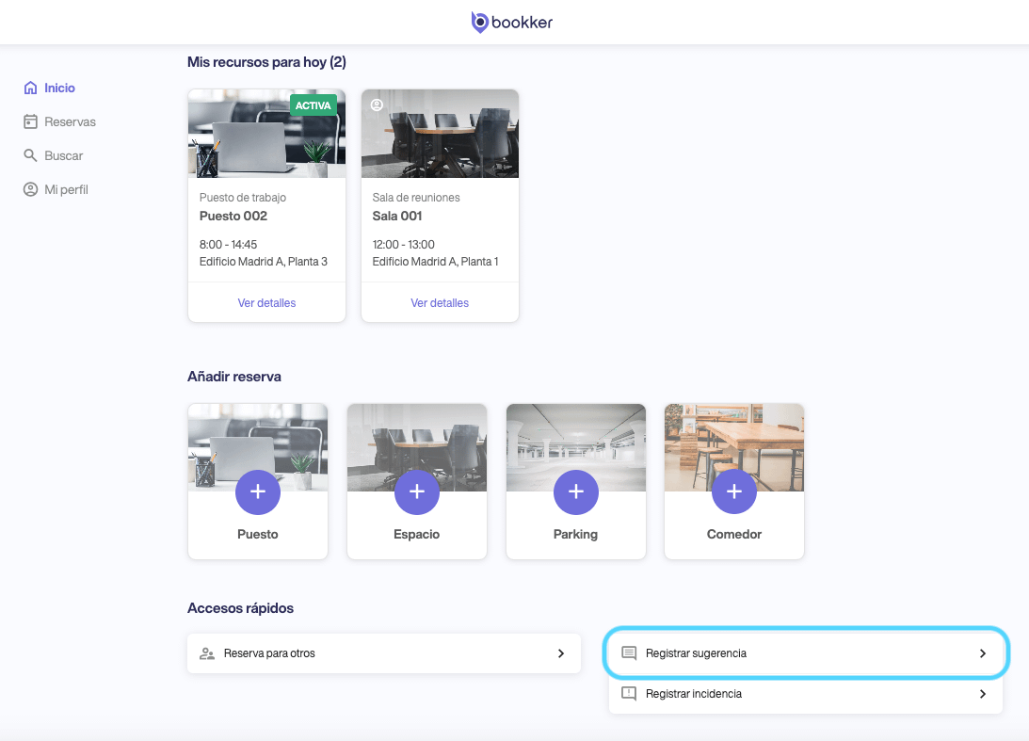Click the suggestion speech-bubble icon
Screen dimensions: 1029x741
630,653
